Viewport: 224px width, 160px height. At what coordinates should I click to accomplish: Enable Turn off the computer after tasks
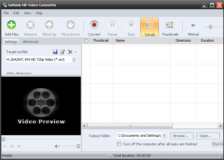[119, 144]
